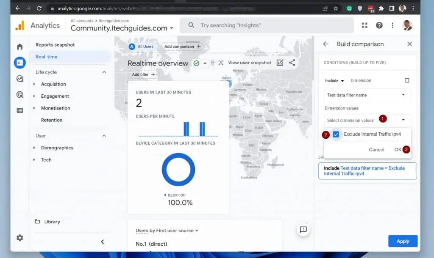Select Retention in the sidebar

52,120
